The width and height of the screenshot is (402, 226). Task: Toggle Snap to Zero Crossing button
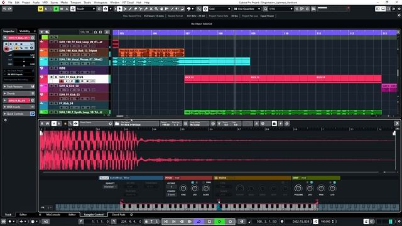click(199, 9)
